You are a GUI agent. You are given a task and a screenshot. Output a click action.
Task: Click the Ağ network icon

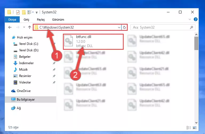coord(13,108)
